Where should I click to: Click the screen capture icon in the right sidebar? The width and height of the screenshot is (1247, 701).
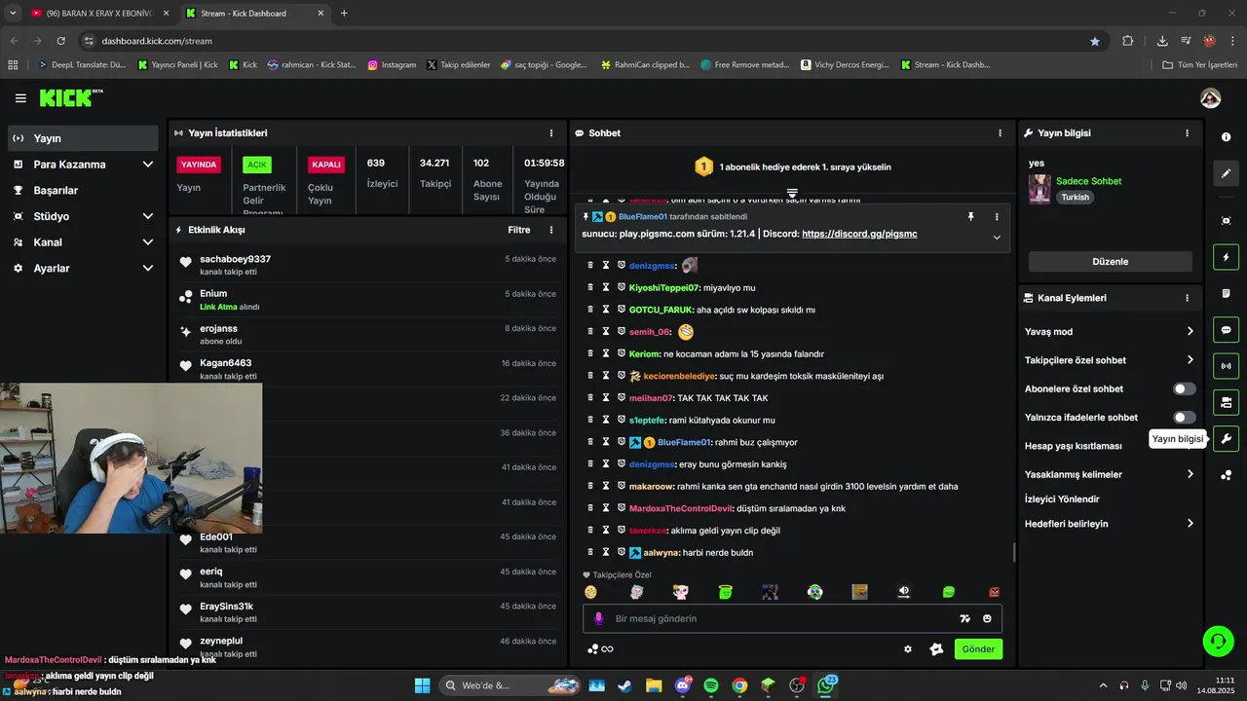[x=1227, y=221]
